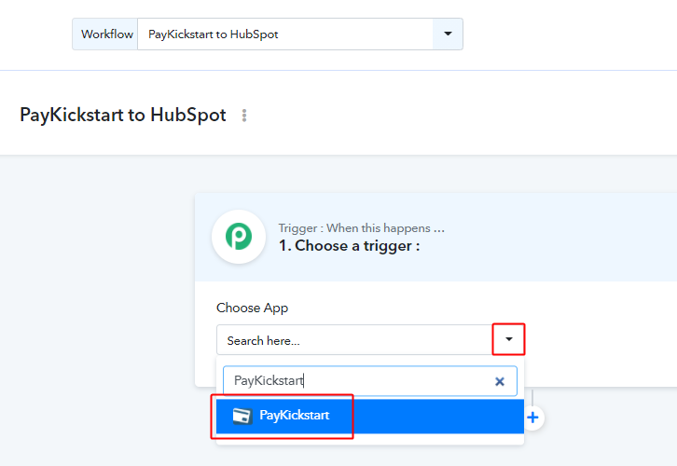
Task: Click the PayKickstart card icon in results
Action: coord(242,417)
